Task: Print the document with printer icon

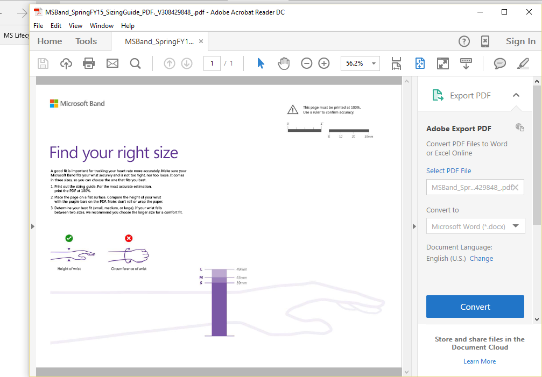Action: coord(89,63)
